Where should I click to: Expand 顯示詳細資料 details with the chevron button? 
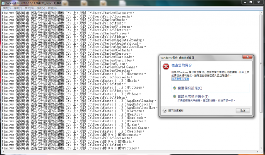pyautogui.click(x=165, y=111)
